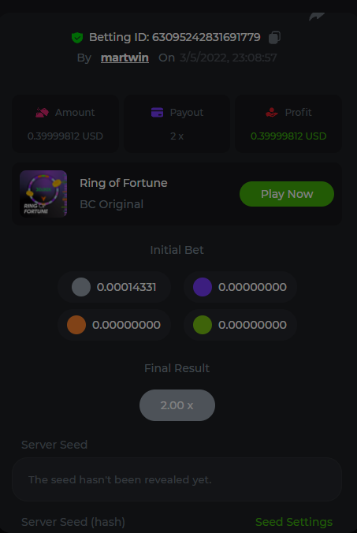Click the purple Payout card icon
The height and width of the screenshot is (533, 357).
click(x=158, y=112)
